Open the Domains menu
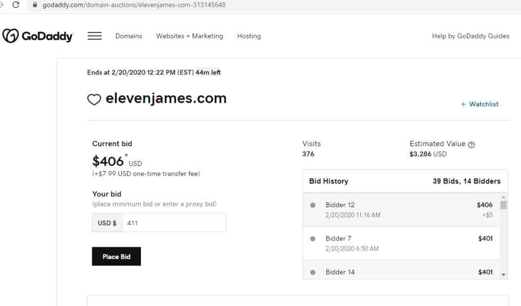 point(129,36)
